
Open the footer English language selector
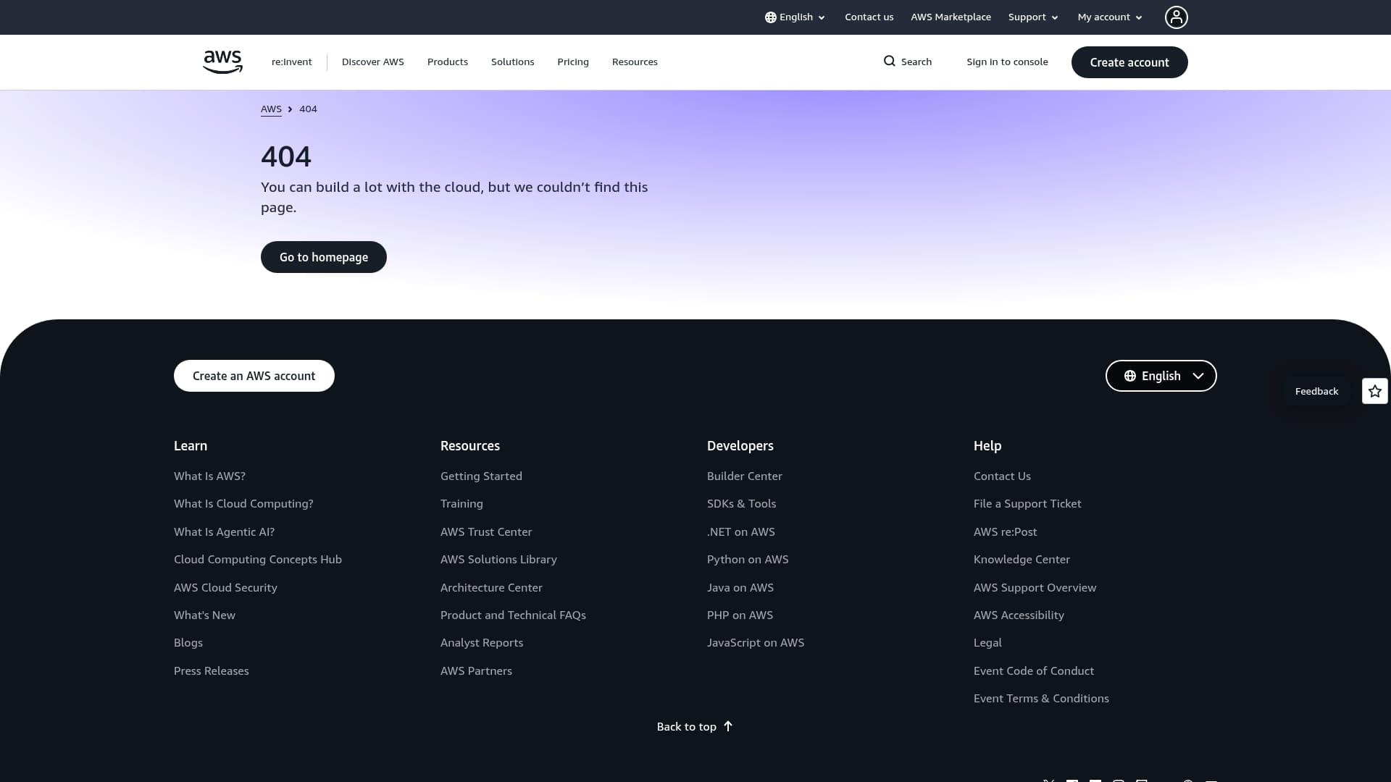tap(1161, 376)
